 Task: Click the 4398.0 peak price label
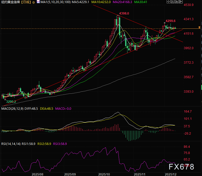pyautogui.click(x=124, y=13)
